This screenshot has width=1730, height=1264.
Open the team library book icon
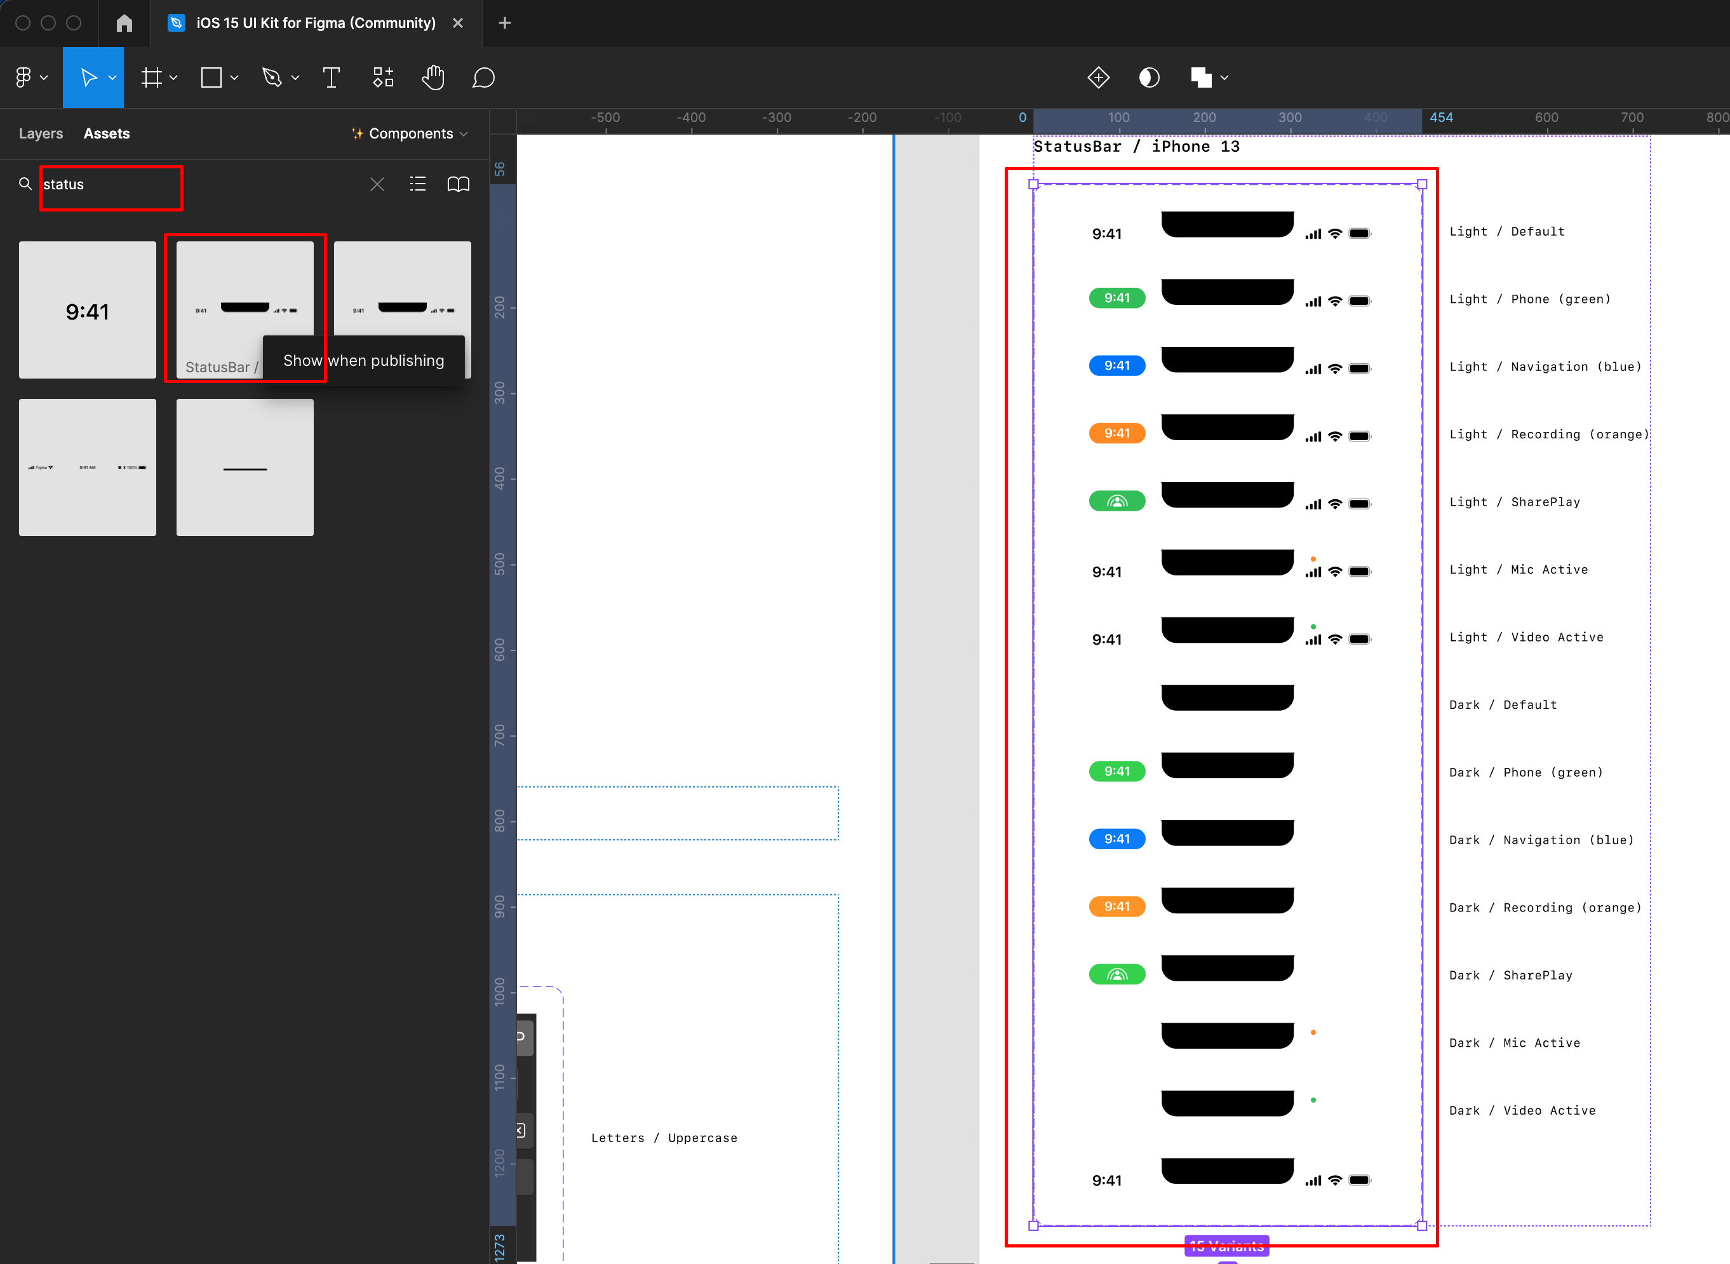pos(458,184)
